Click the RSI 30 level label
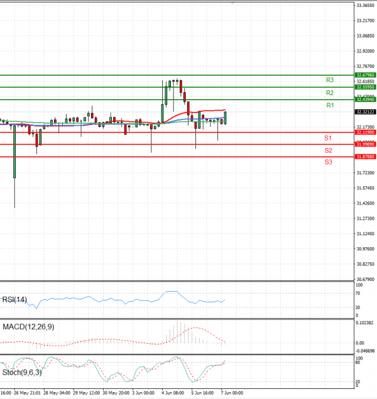Viewport: 377px width, 399px height. 358,307
